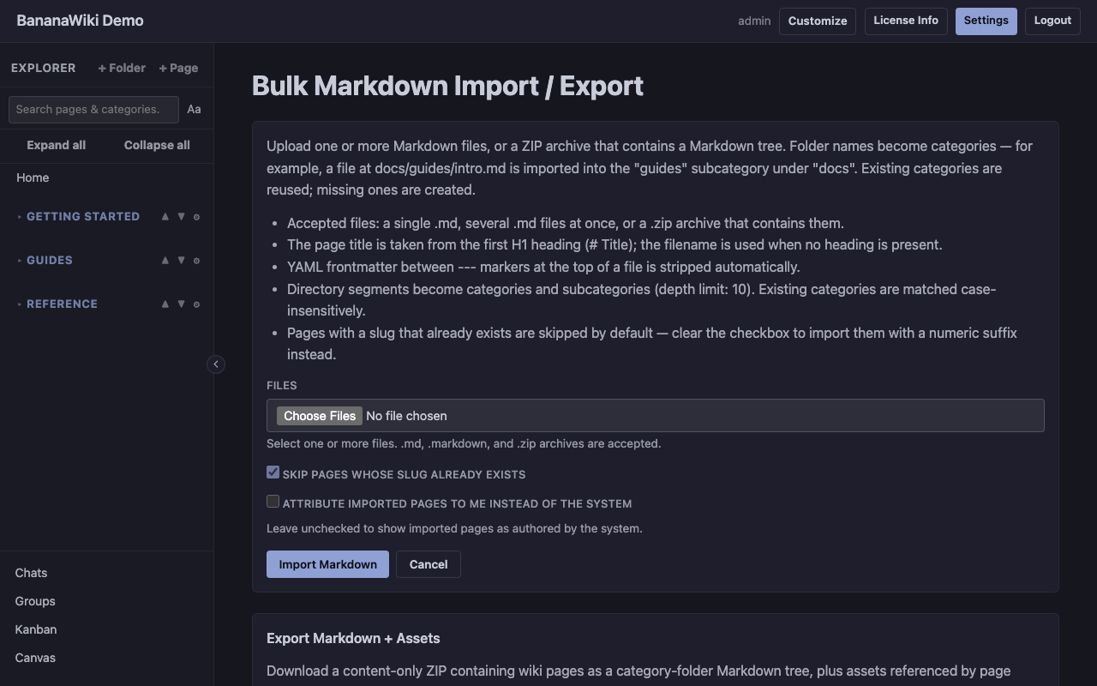Open Canvas from sidebar

coord(35,658)
